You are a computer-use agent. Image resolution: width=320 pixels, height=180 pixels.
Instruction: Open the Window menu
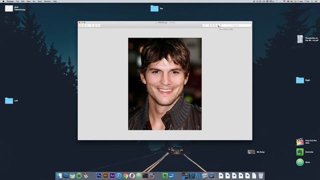[x=47, y=1]
